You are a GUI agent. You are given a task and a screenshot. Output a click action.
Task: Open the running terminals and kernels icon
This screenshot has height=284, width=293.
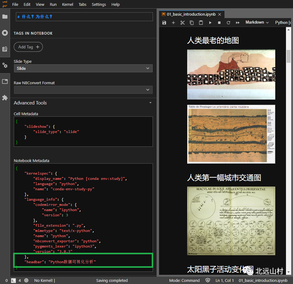pos(5,33)
